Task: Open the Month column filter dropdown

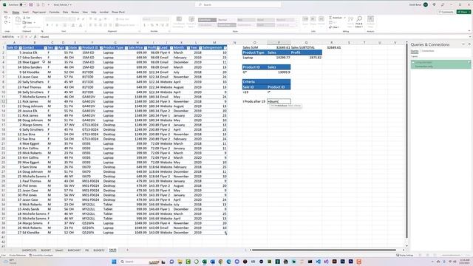Action: [188, 48]
